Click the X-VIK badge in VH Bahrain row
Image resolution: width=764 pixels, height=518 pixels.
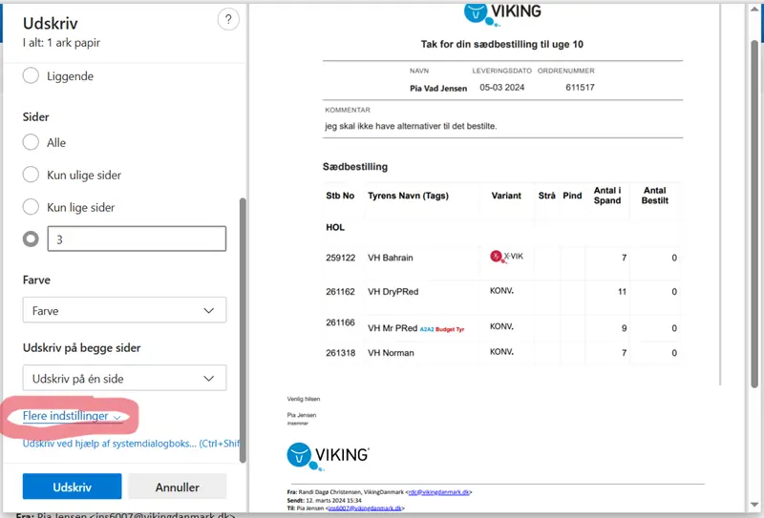coord(506,256)
